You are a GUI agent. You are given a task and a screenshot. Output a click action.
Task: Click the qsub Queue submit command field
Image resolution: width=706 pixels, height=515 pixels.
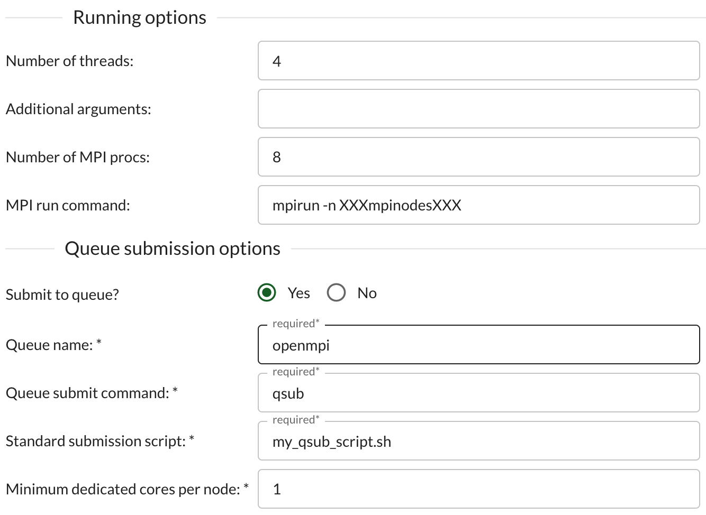[x=476, y=393]
